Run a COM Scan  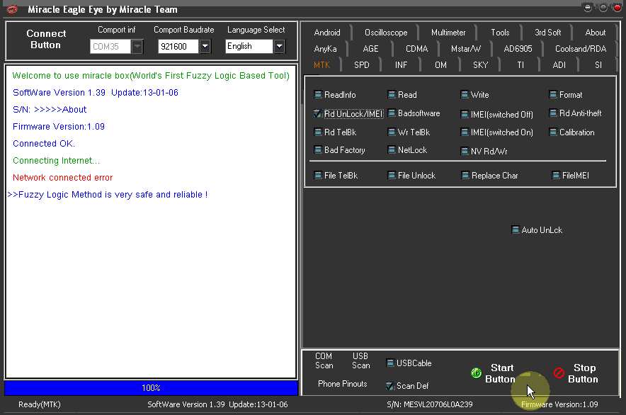pos(324,360)
